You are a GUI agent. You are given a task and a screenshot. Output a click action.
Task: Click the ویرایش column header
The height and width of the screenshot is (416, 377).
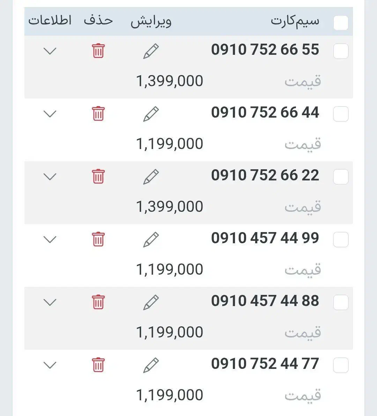tap(151, 22)
